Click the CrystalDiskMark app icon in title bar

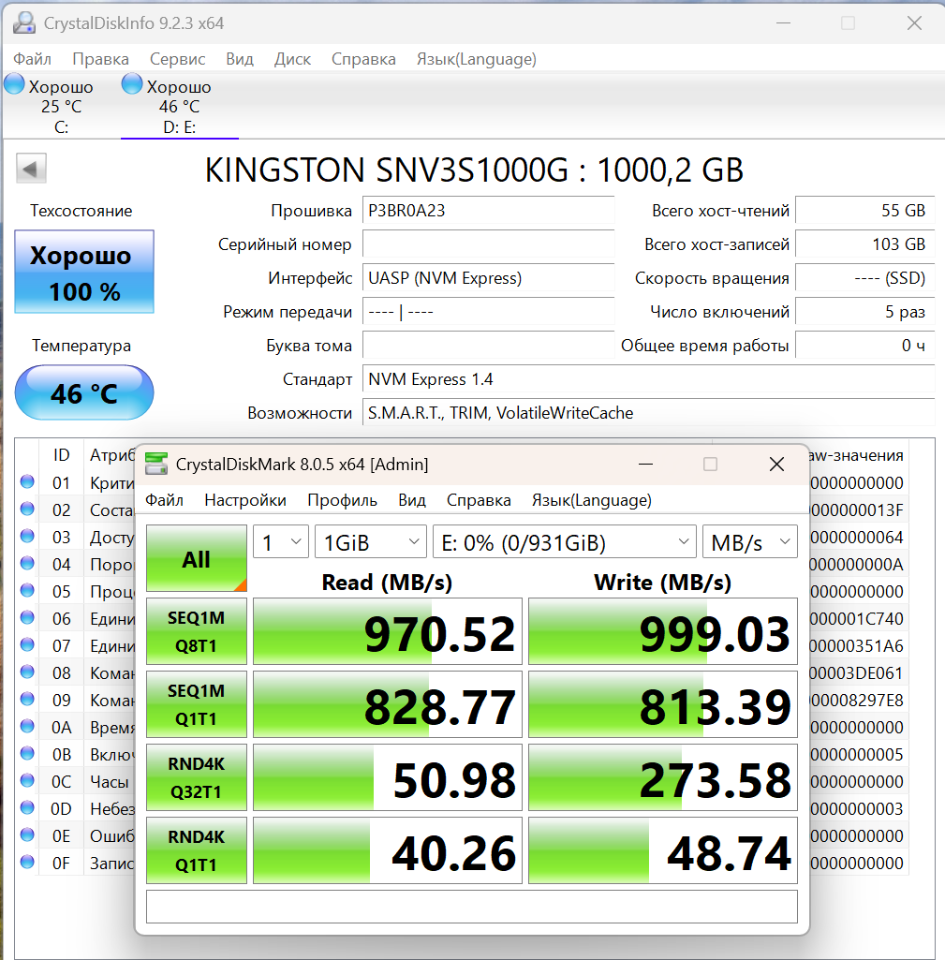pos(156,464)
